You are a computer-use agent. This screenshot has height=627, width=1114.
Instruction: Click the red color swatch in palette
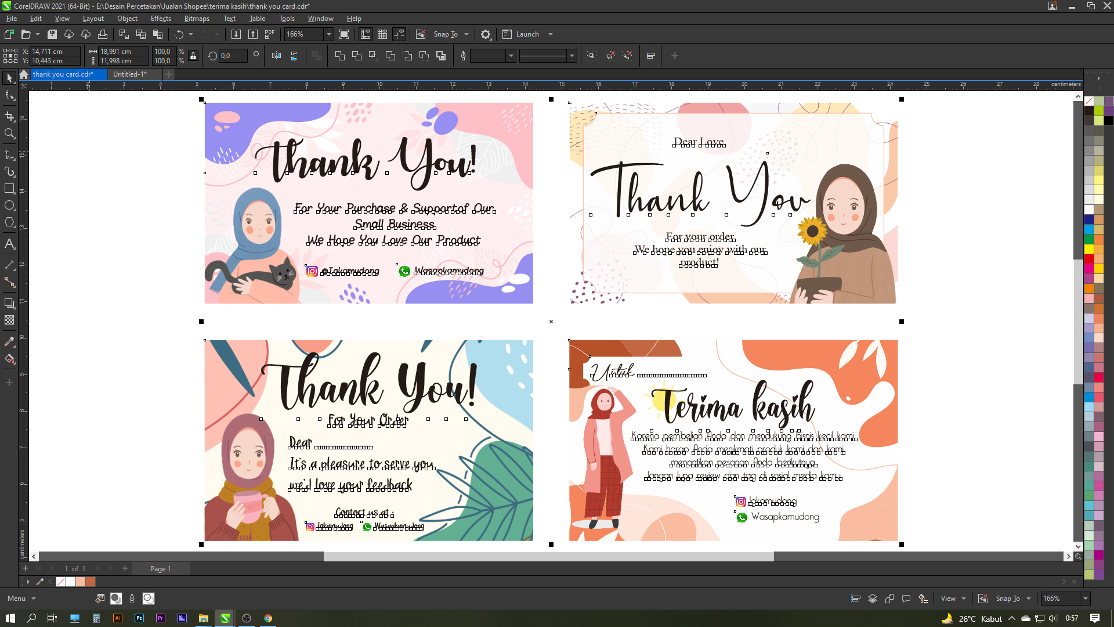pos(1089,259)
